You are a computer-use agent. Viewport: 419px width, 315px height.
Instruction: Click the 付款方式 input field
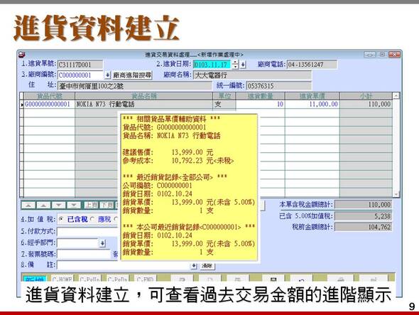(87, 232)
